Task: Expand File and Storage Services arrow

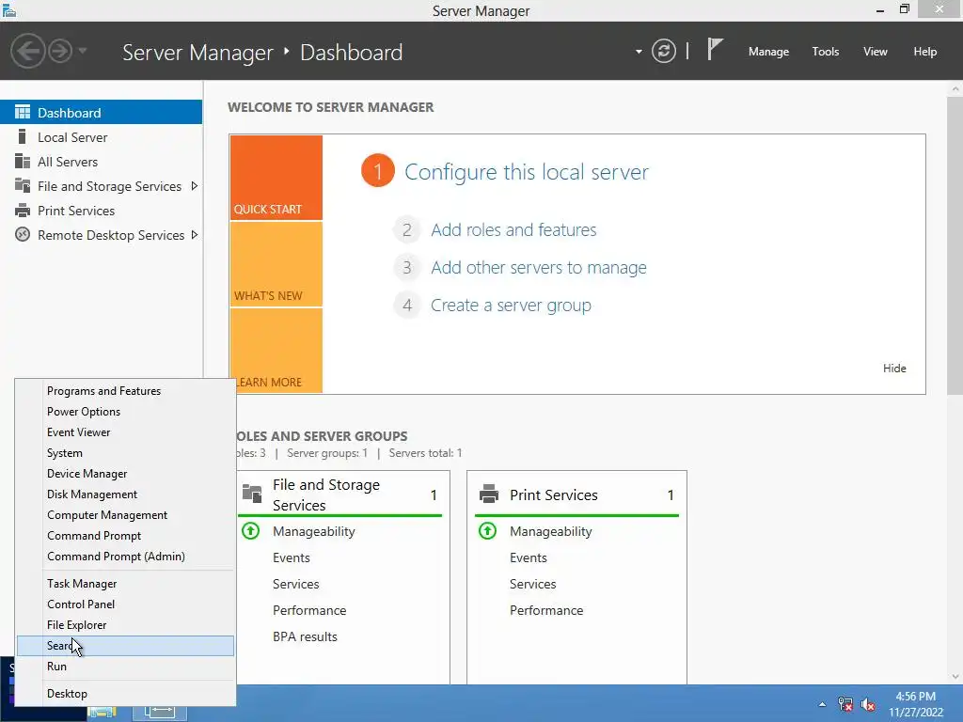Action: (x=194, y=186)
